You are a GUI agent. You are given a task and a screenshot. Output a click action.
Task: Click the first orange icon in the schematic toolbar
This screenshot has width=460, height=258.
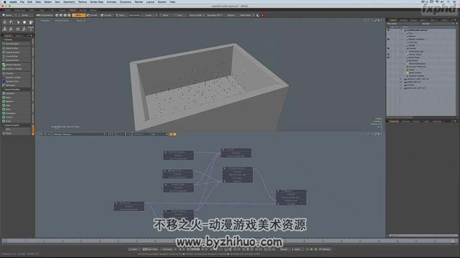[171, 134]
